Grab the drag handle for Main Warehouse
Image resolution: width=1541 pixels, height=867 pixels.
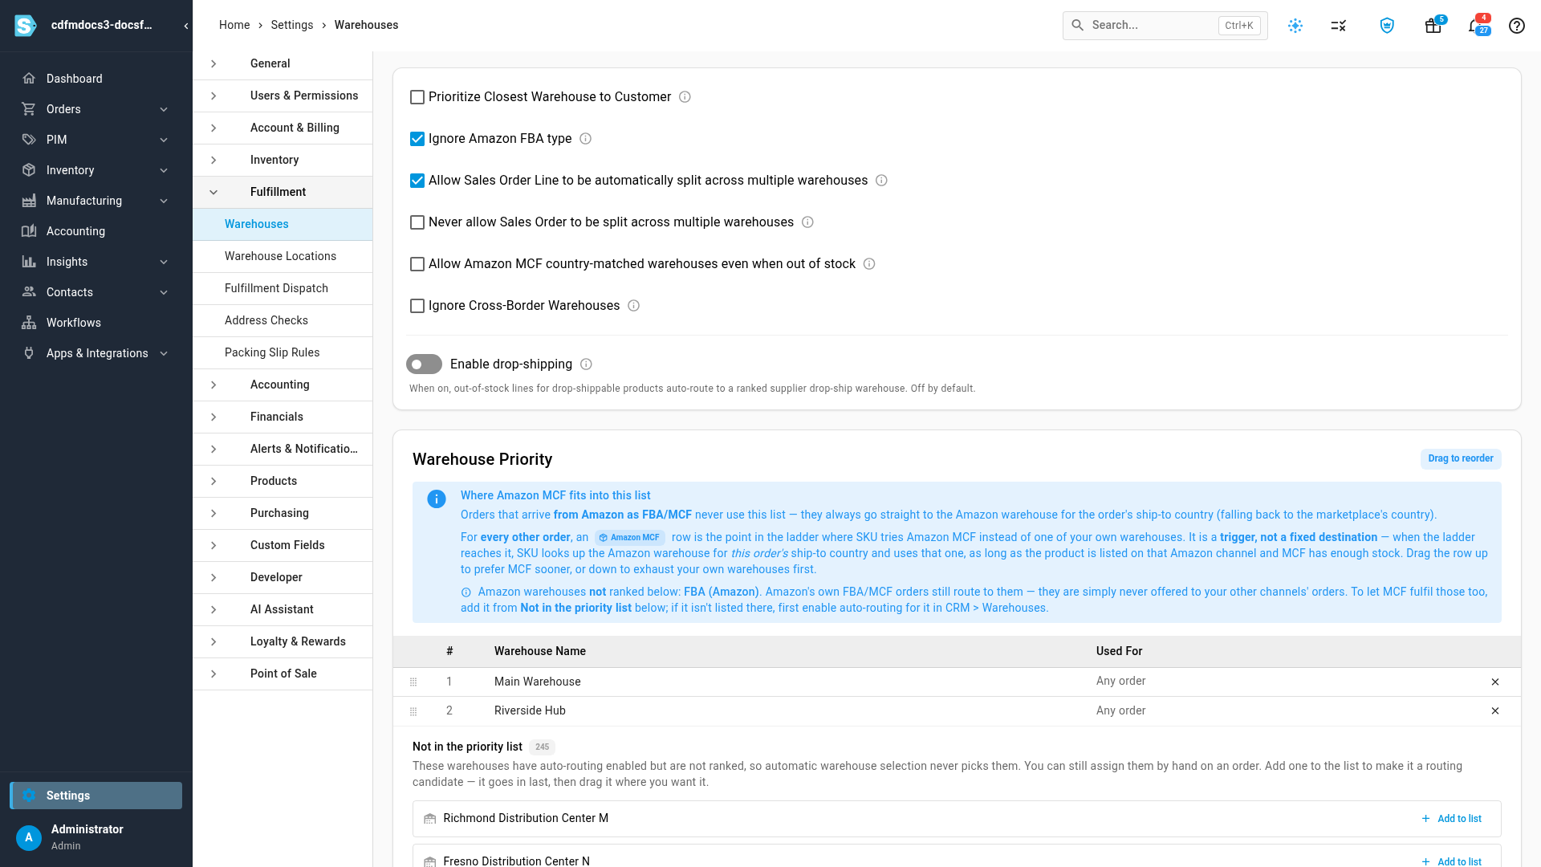tap(413, 682)
